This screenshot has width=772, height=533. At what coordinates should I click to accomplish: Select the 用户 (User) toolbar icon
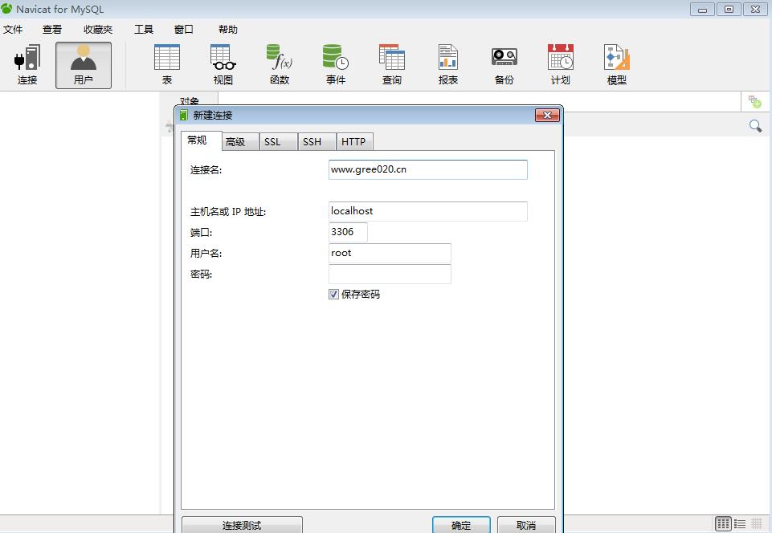tap(84, 65)
